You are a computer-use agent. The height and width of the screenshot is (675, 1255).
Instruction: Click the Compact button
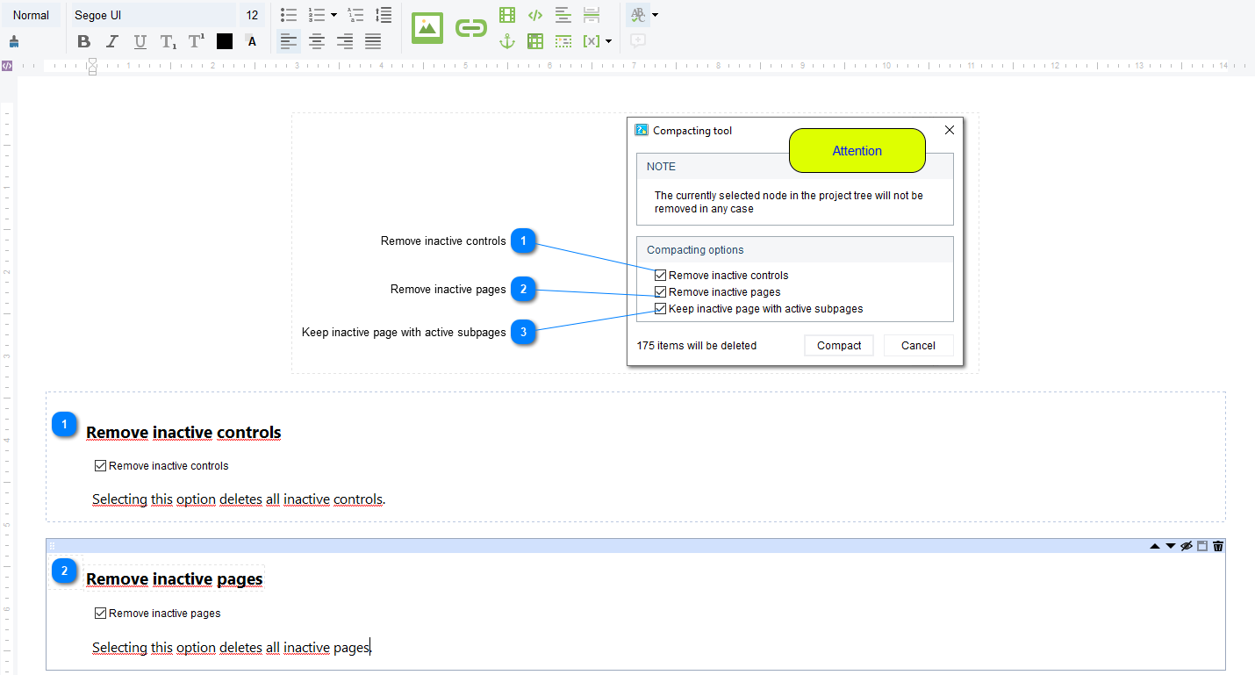click(839, 346)
